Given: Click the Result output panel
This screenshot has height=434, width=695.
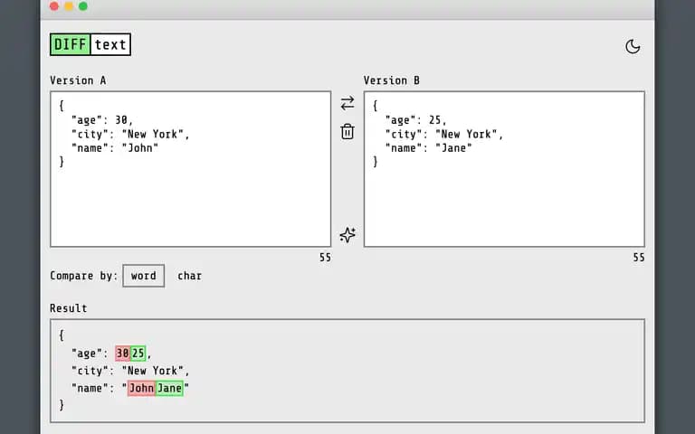Looking at the screenshot, I should click(x=347, y=371).
